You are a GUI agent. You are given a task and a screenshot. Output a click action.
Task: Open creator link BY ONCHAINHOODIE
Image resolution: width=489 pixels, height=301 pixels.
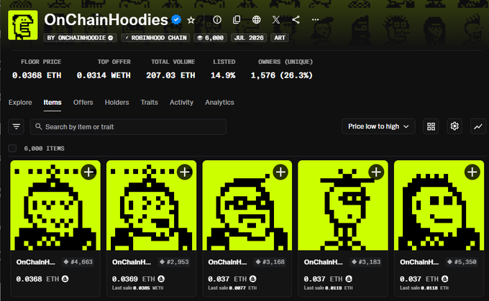coord(80,37)
